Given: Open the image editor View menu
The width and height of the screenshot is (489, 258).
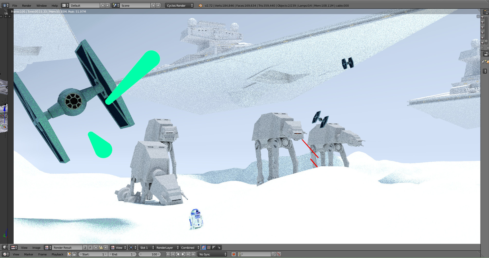Looking at the screenshot, I should [x=24, y=247].
